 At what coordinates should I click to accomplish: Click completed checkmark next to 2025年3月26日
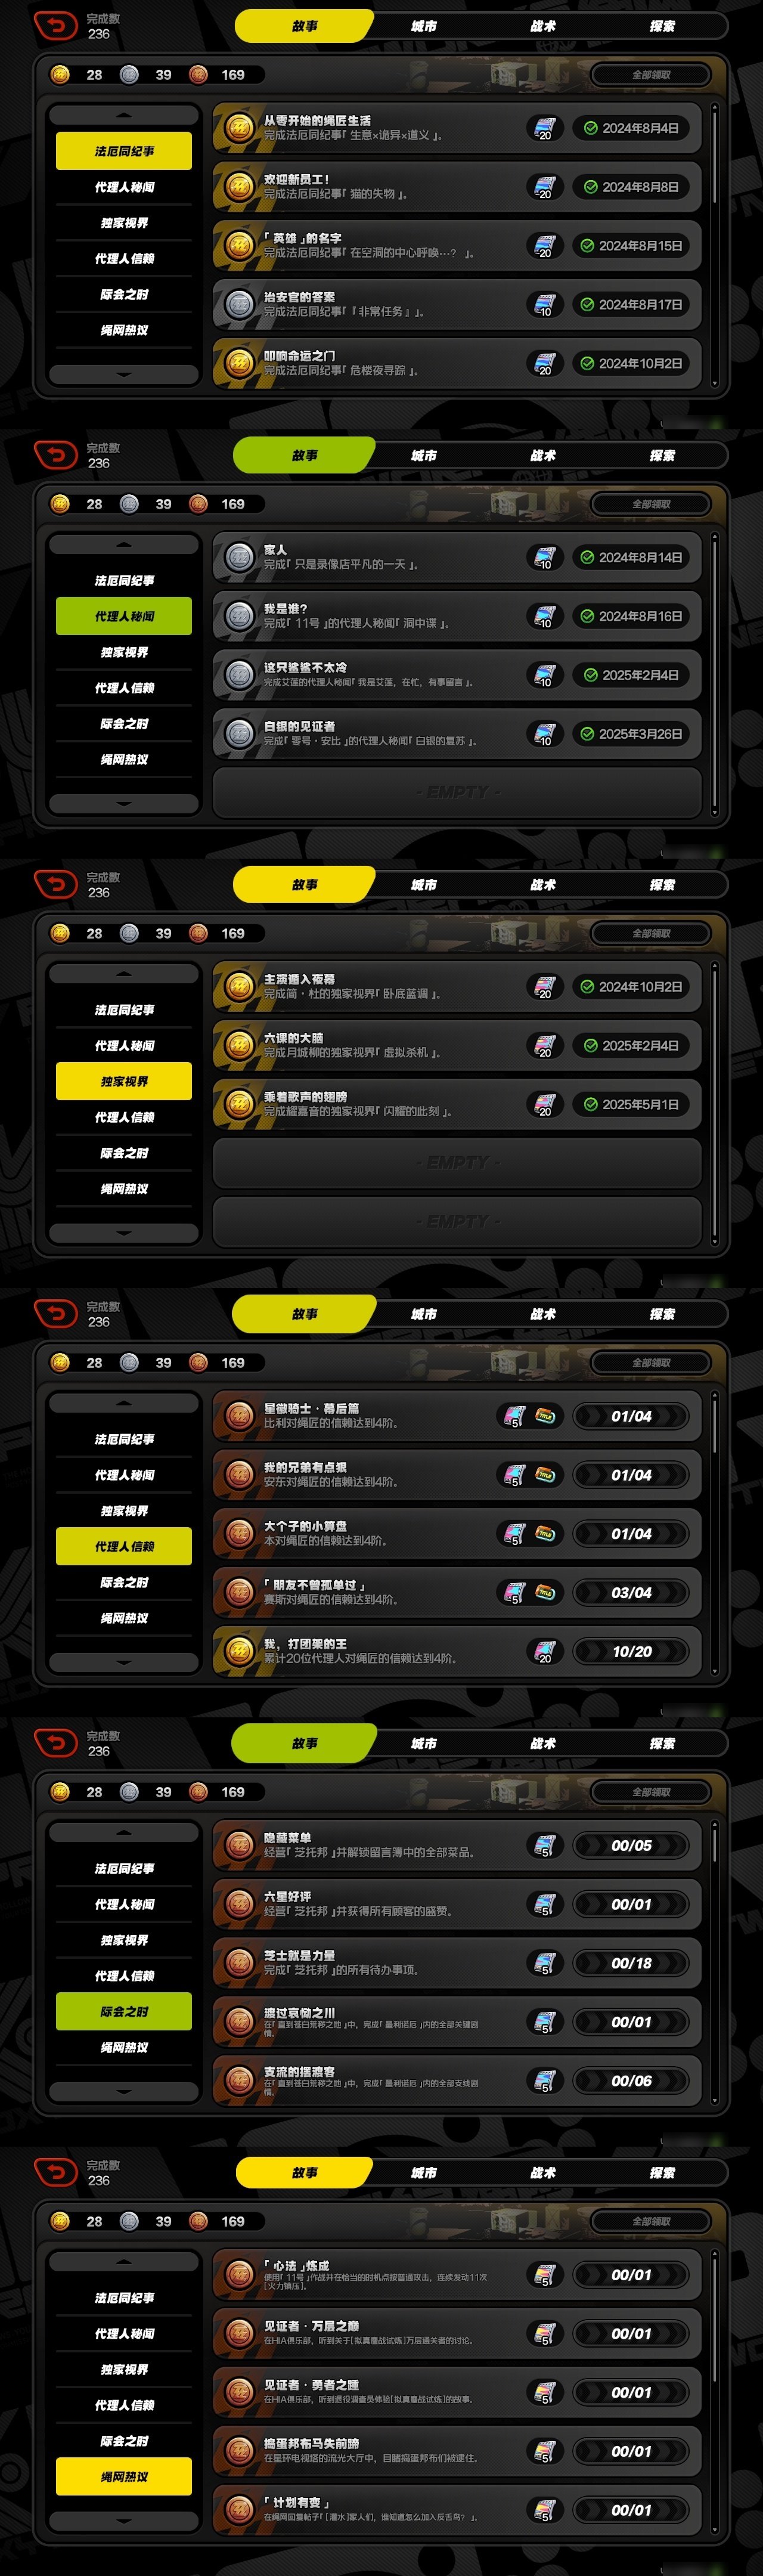587,734
